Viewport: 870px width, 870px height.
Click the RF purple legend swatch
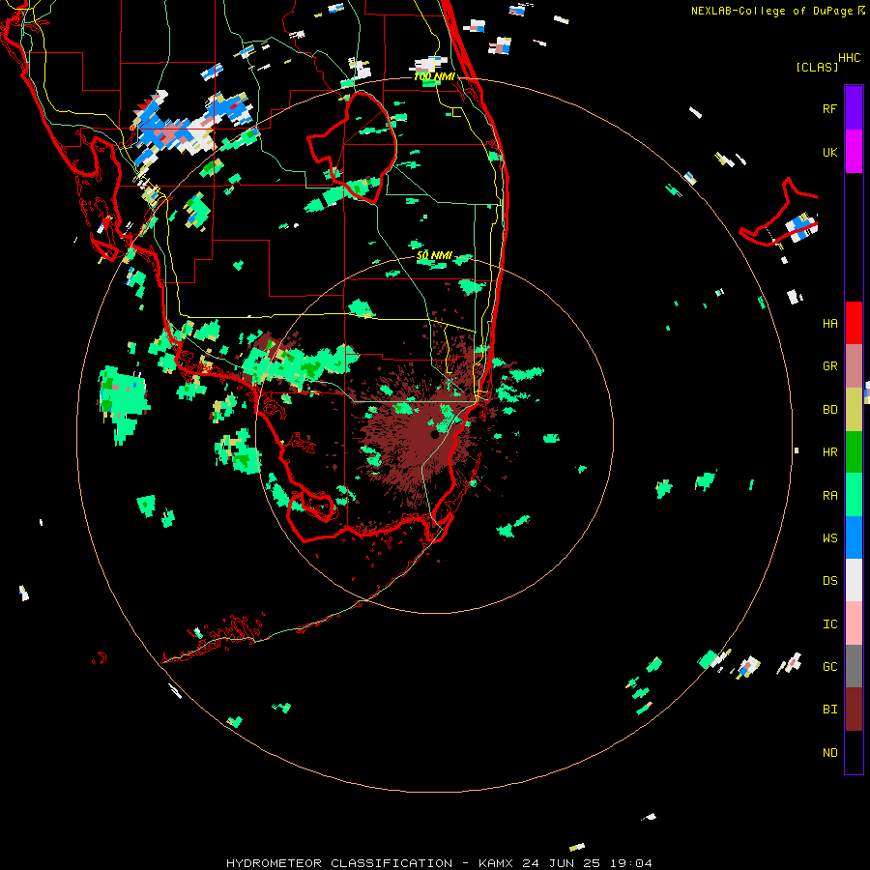pos(854,108)
